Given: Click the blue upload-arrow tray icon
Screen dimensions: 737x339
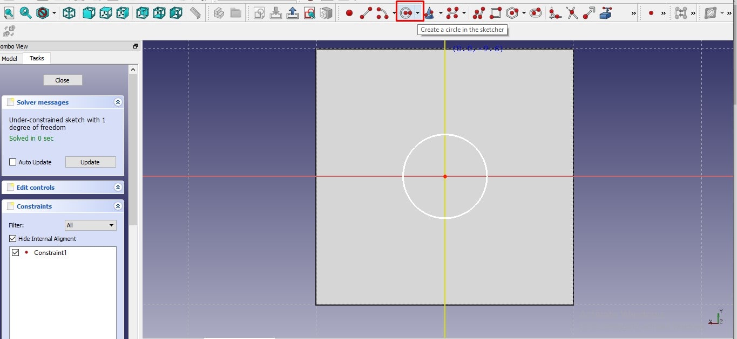Looking at the screenshot, I should point(293,12).
